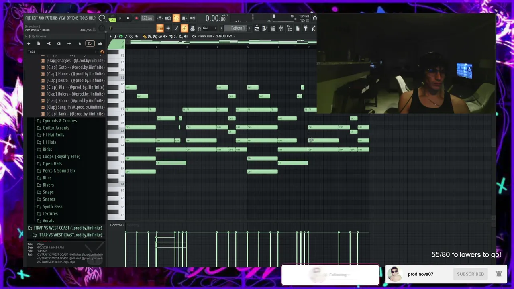Click the play button in transport
Image resolution: width=514 pixels, height=289 pixels.
coord(120,18)
